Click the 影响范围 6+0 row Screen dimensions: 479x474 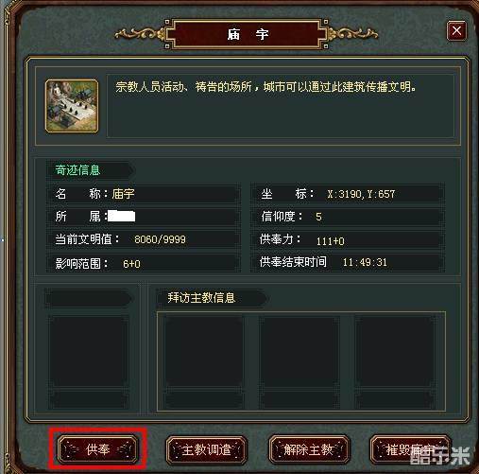[x=144, y=263]
